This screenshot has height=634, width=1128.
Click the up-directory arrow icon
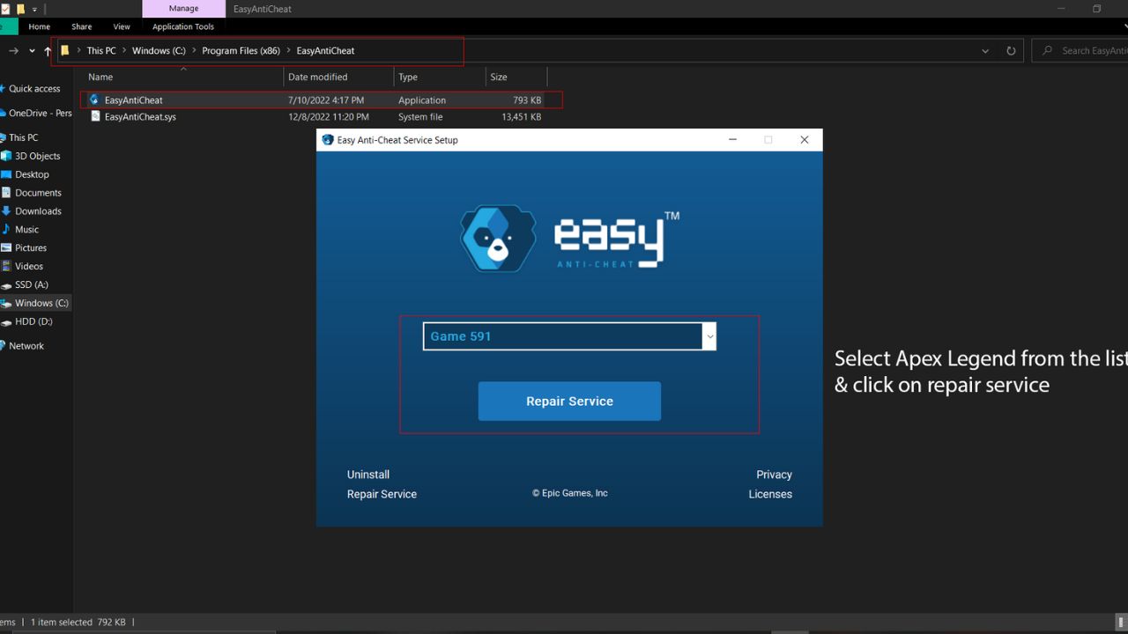[x=48, y=51]
